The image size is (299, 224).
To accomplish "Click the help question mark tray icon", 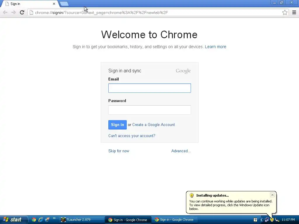I will click(x=255, y=220).
